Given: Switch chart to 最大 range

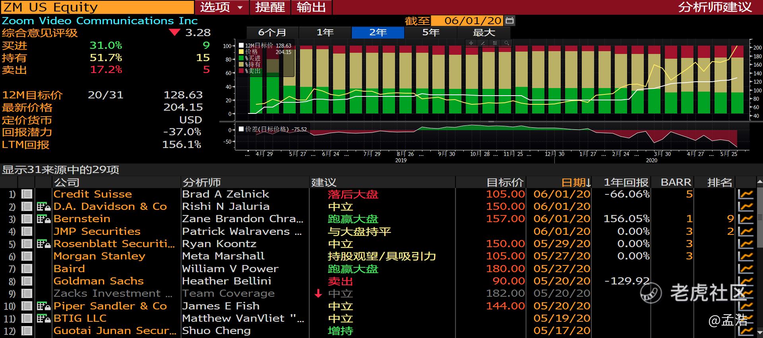Looking at the screenshot, I should 484,33.
